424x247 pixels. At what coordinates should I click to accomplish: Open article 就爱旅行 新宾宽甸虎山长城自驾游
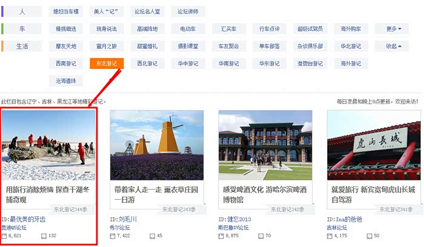[373, 194]
